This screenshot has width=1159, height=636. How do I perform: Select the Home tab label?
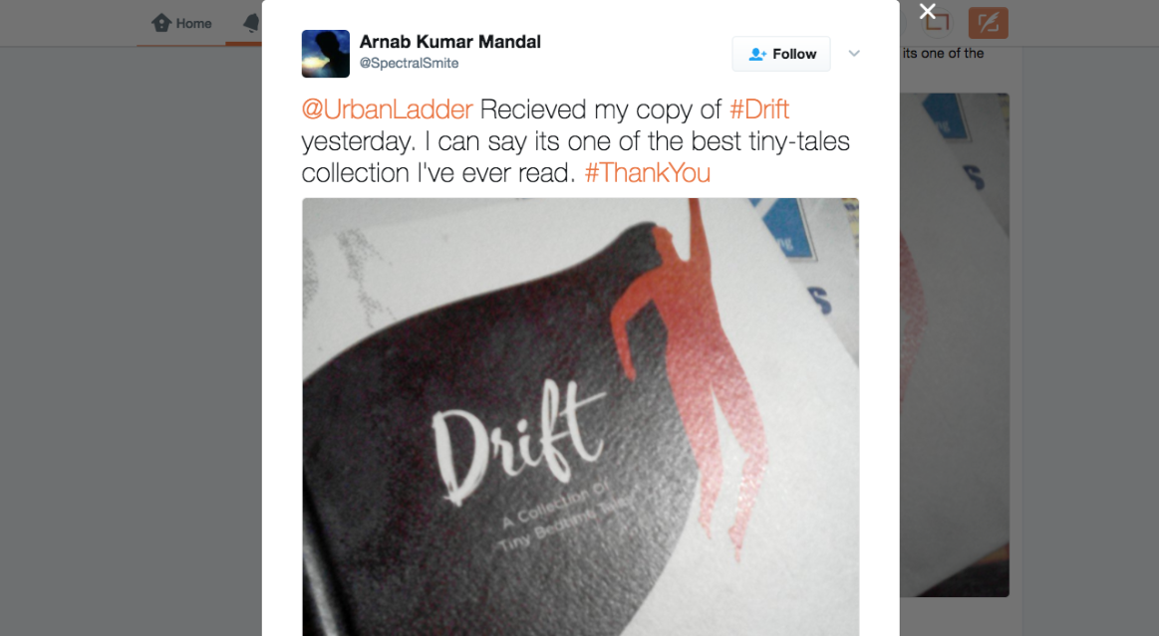pos(193,24)
